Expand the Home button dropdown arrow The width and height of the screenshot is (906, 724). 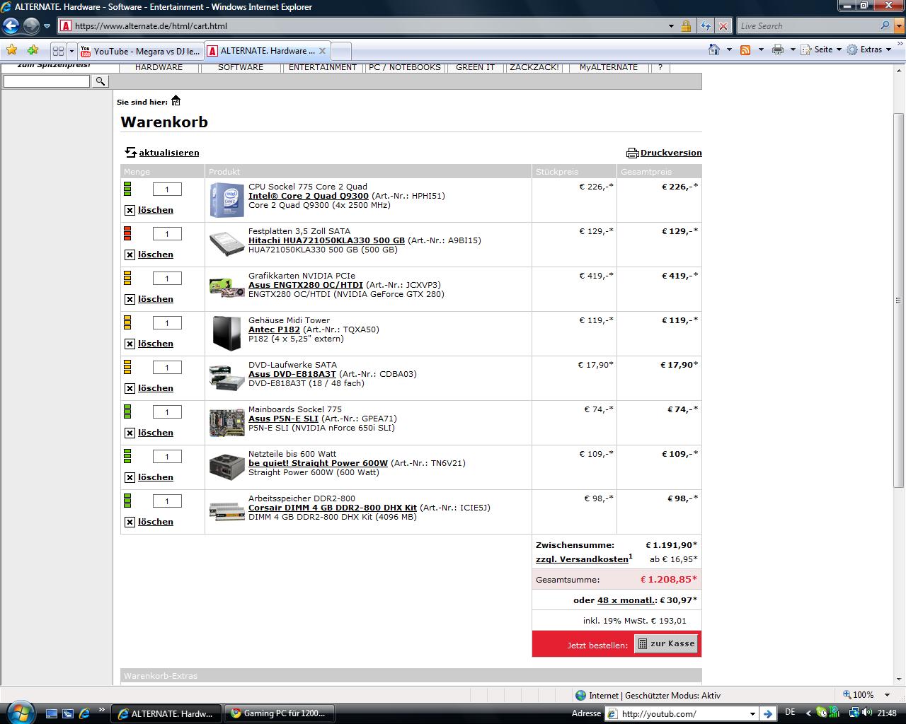coord(729,49)
